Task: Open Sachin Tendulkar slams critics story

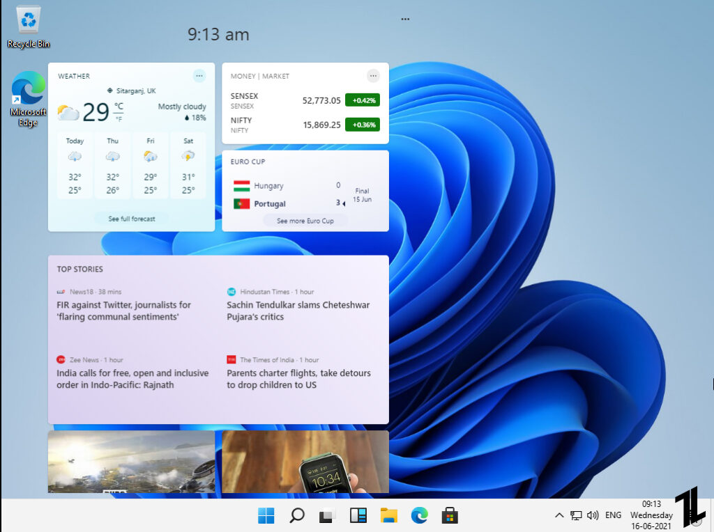Action: [298, 311]
